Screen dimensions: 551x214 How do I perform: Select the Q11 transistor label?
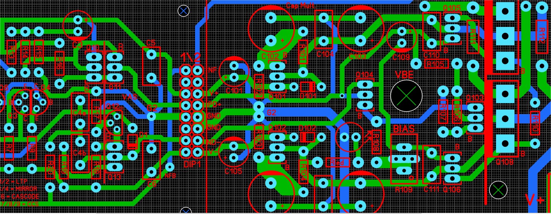(x=114, y=87)
